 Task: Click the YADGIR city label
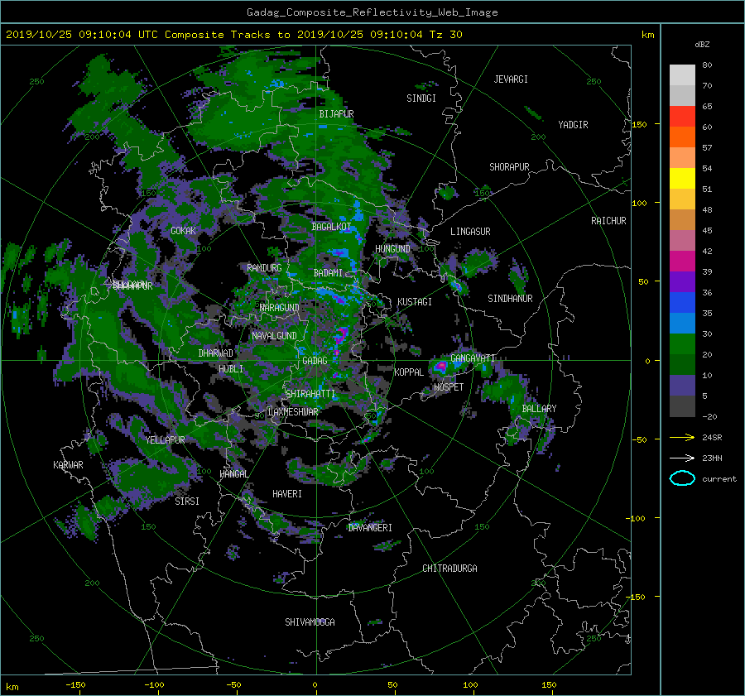(x=573, y=125)
